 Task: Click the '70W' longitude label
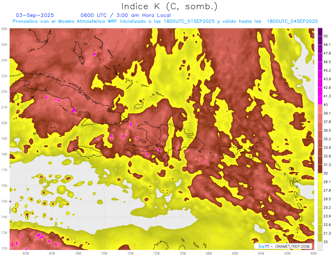(183, 253)
